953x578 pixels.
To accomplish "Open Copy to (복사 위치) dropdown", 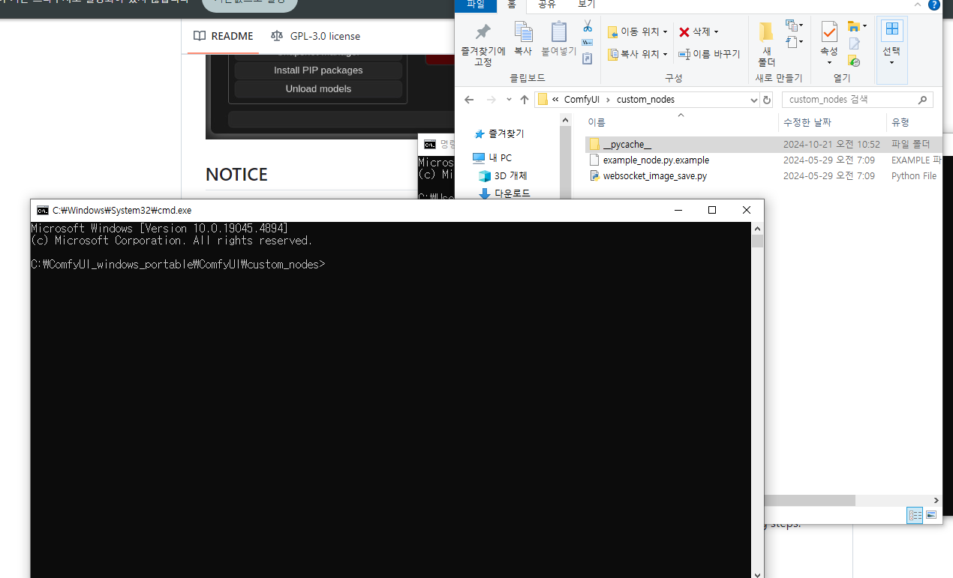I will pos(636,54).
